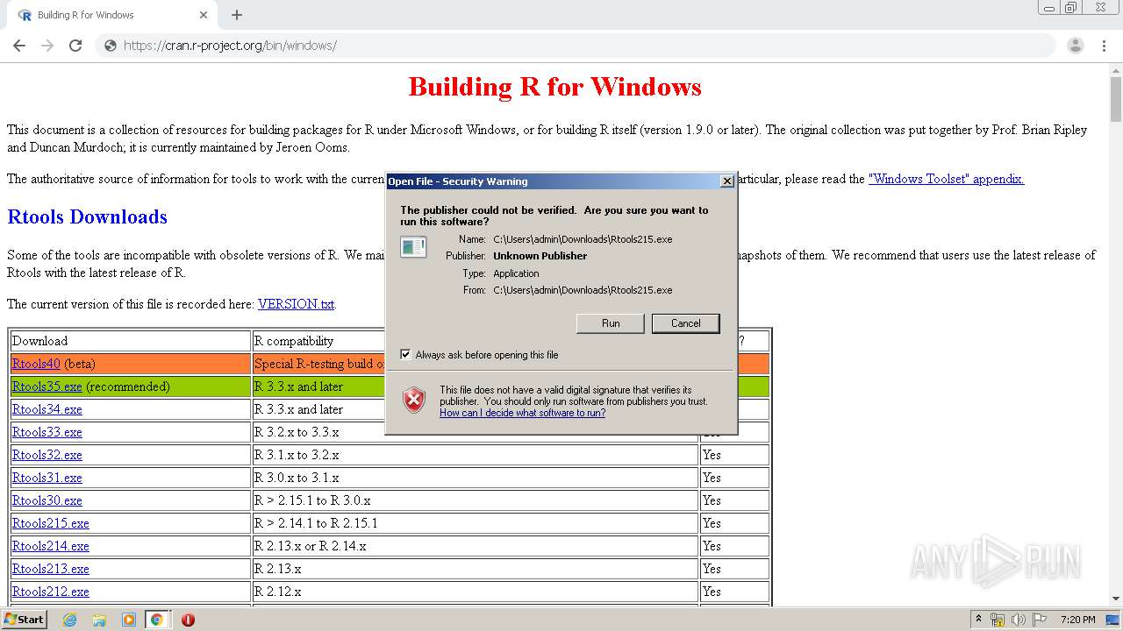This screenshot has width=1123, height=631.
Task: Close the Building R for Windows tab
Action: [204, 15]
